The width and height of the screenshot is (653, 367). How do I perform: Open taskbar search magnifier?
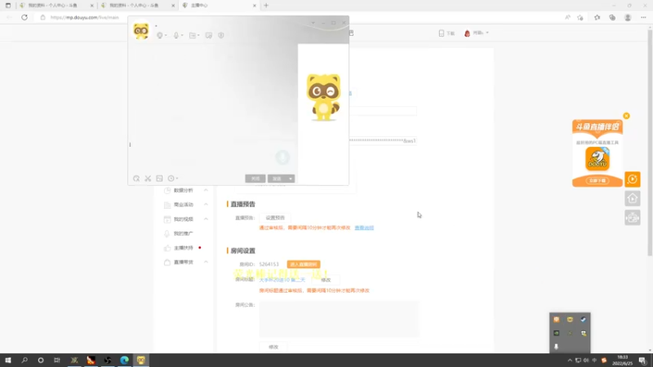24,360
